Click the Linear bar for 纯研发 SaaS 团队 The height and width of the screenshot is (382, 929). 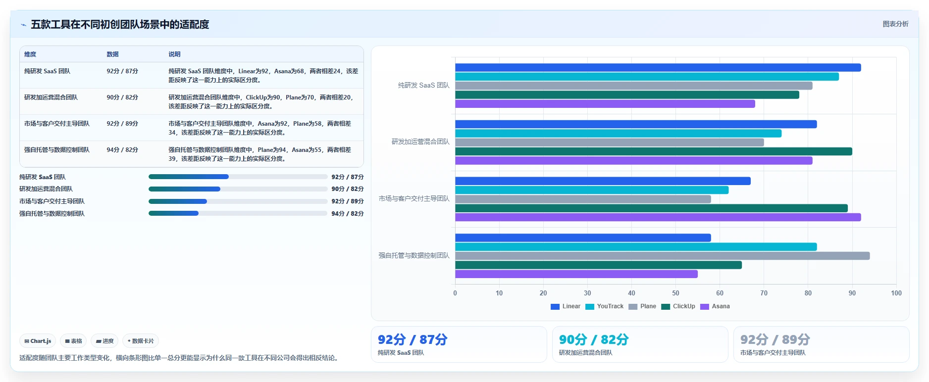(x=658, y=68)
